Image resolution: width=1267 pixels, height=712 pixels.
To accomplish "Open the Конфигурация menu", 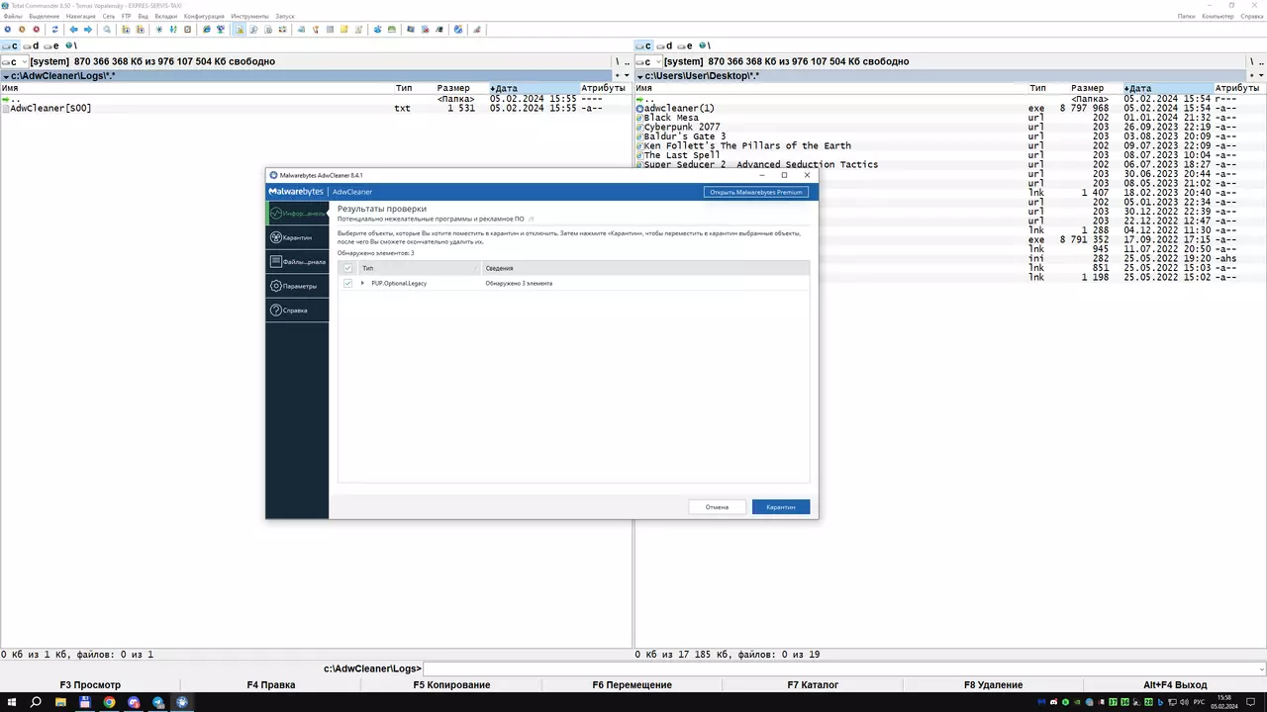I will coord(204,17).
